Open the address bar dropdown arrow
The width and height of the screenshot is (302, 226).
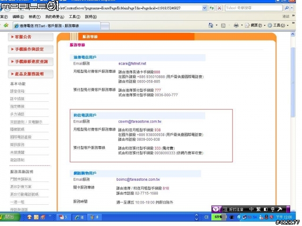[204, 8]
